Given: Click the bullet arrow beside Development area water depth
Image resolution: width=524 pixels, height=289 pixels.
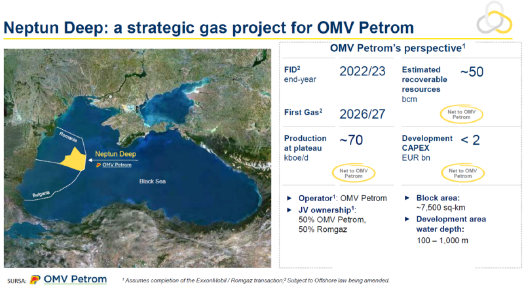Looking at the screenshot, I should tap(407, 219).
